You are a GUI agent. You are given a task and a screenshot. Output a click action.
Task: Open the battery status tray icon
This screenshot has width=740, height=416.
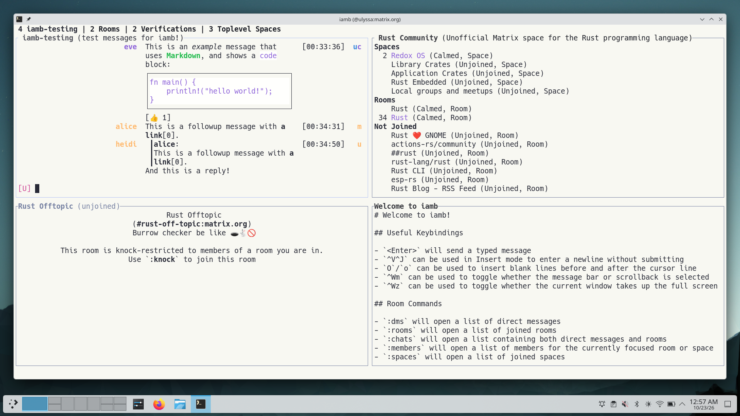click(x=671, y=404)
